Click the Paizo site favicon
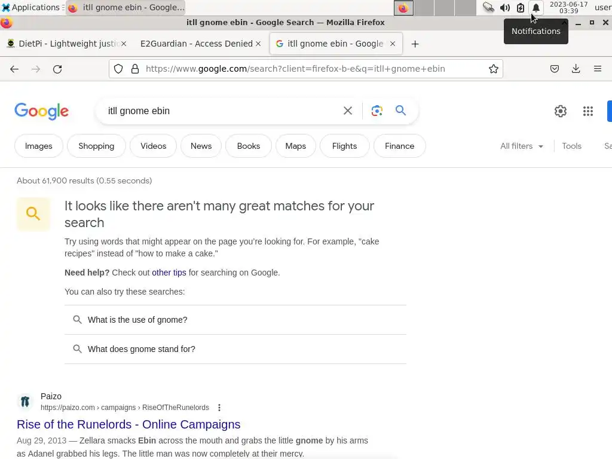This screenshot has width=612, height=459. [x=25, y=401]
